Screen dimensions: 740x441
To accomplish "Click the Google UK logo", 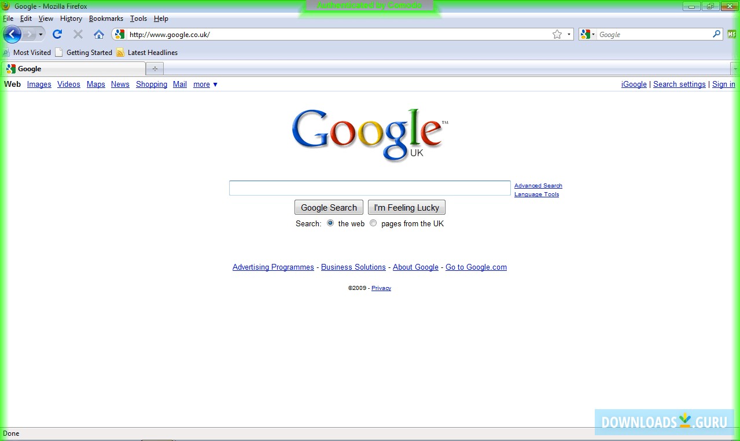I will pyautogui.click(x=370, y=134).
